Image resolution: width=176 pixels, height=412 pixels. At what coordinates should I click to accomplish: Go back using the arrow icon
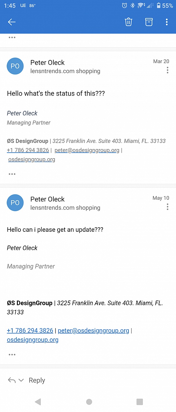tap(12, 22)
